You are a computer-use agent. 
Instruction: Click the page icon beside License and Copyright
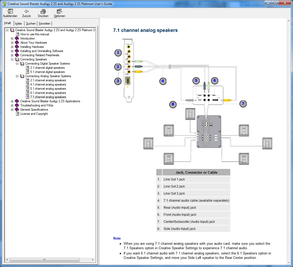pyautogui.click(x=17, y=114)
